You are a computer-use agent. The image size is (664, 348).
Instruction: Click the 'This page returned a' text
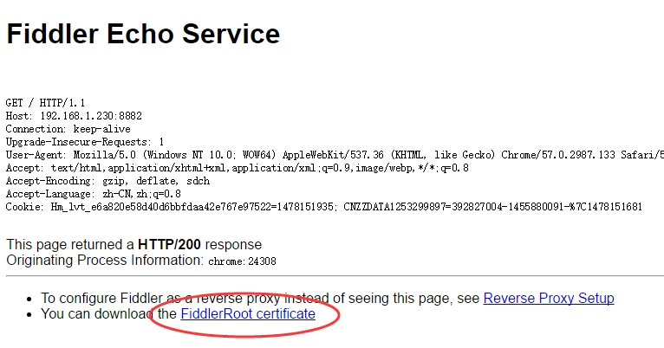(70, 245)
